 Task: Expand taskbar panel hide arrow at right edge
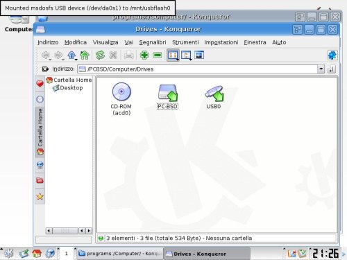(344, 254)
